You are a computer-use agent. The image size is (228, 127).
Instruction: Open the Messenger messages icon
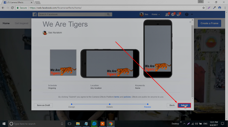[x=173, y=14]
